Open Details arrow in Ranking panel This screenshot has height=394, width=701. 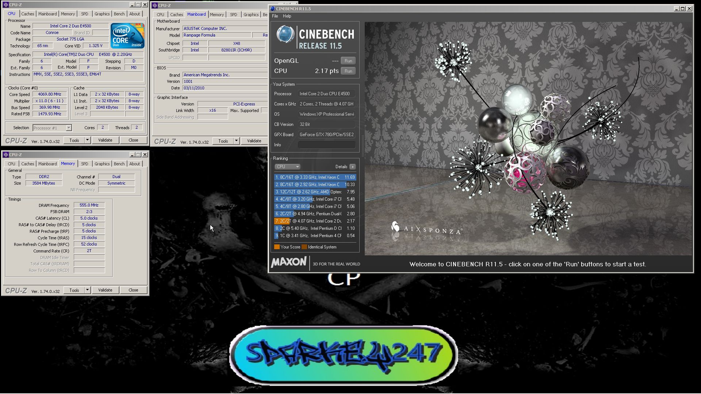pyautogui.click(x=352, y=167)
